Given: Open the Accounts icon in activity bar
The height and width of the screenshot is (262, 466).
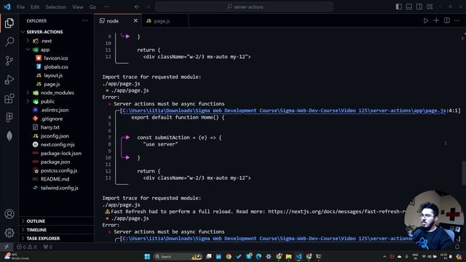Looking at the screenshot, I should pos(9,214).
